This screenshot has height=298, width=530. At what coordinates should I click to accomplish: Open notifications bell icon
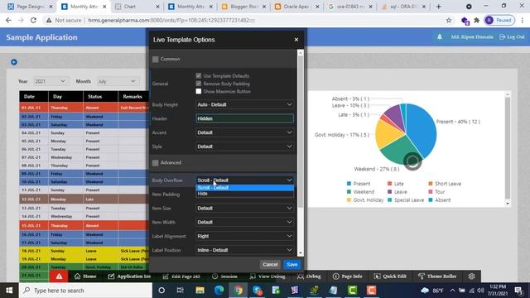pyautogui.click(x=440, y=36)
